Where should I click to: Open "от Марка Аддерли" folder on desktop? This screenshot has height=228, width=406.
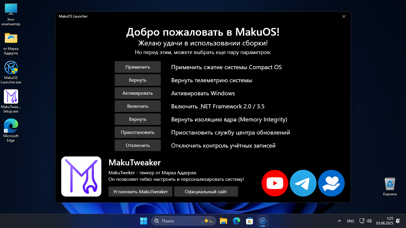pyautogui.click(x=11, y=43)
